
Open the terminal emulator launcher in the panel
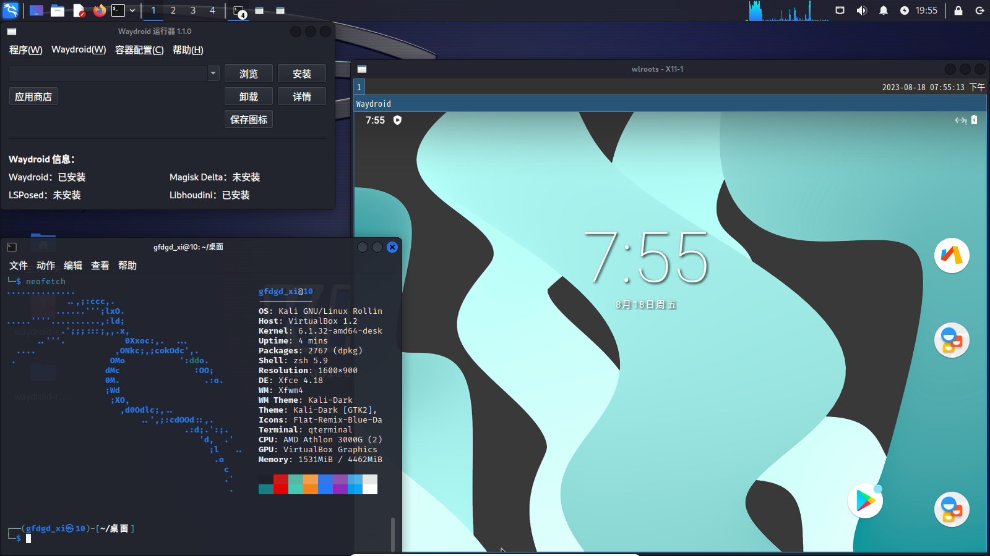118,11
